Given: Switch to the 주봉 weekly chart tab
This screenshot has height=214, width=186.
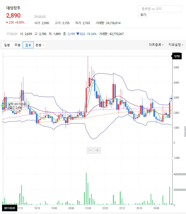Looking at the screenshot, I should pyautogui.click(x=18, y=45).
